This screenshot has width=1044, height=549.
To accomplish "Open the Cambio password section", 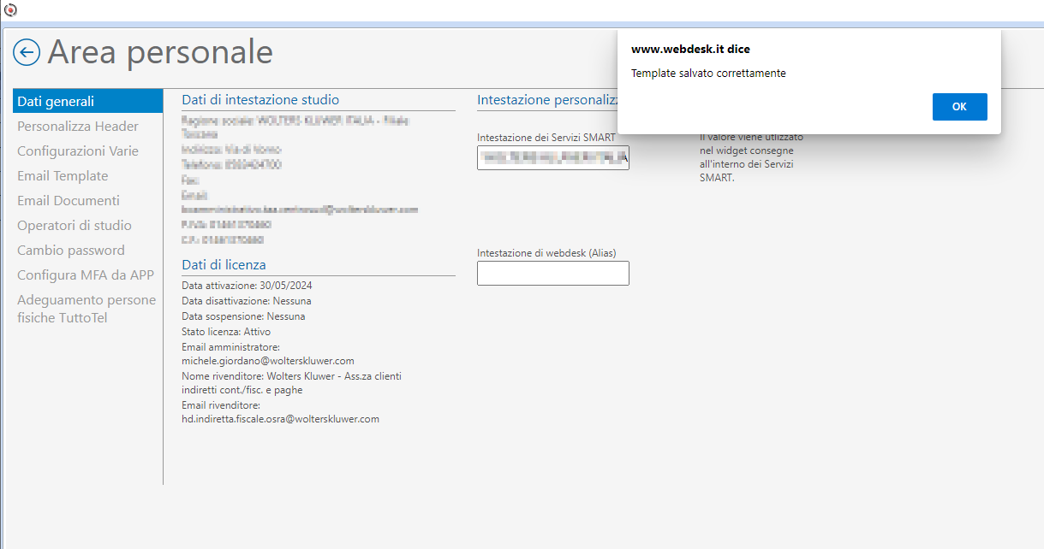I will tap(71, 250).
